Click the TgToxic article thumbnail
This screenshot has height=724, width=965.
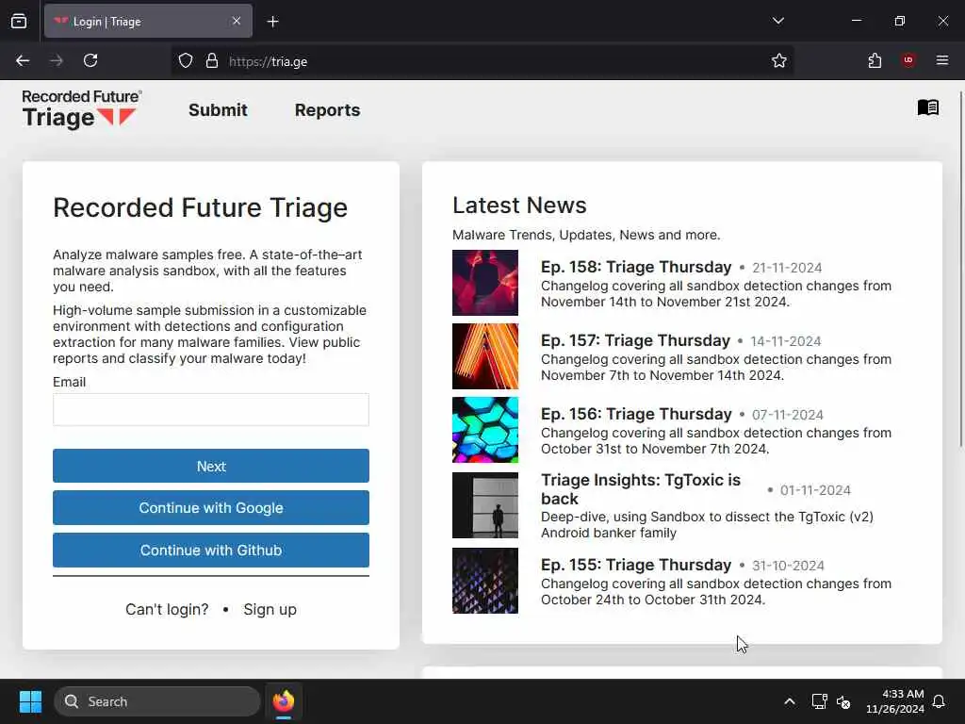pyautogui.click(x=485, y=505)
